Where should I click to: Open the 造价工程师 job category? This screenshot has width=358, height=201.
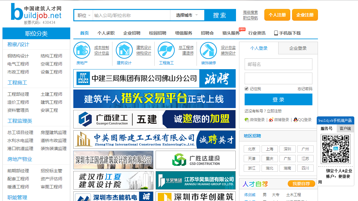18,102
